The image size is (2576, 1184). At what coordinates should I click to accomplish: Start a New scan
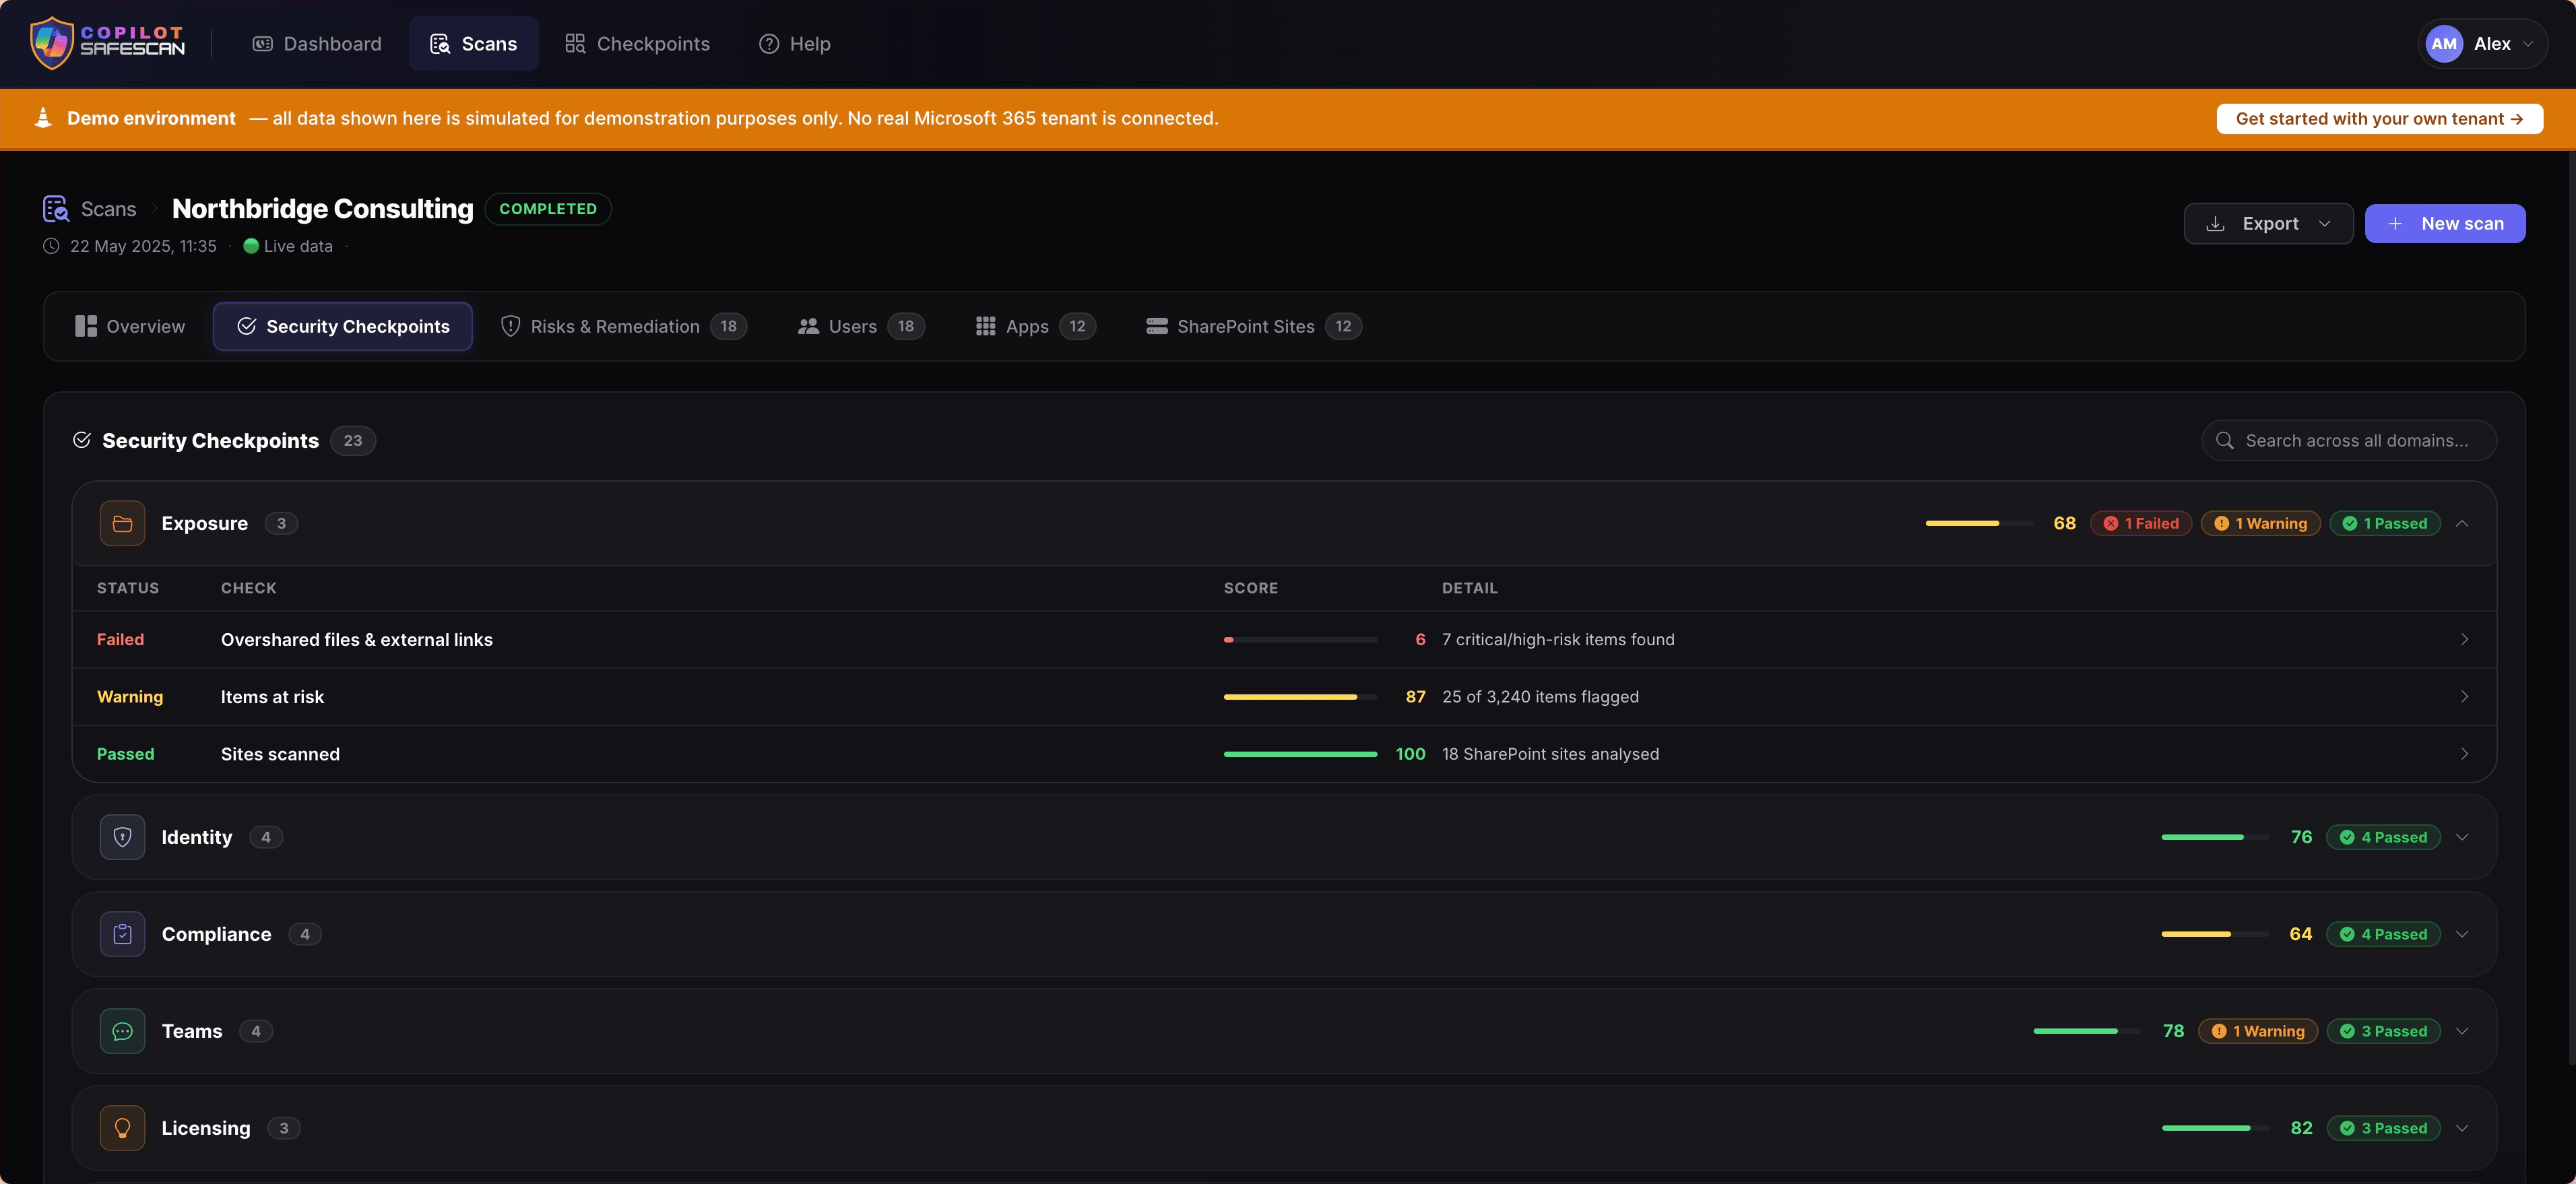coord(2445,224)
